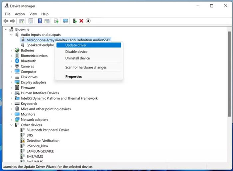Click the Back arrow toolbar icon
This screenshot has height=171, width=233.
click(6, 21)
